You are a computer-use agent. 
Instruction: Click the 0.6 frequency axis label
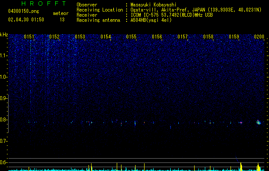click(x=3, y=162)
